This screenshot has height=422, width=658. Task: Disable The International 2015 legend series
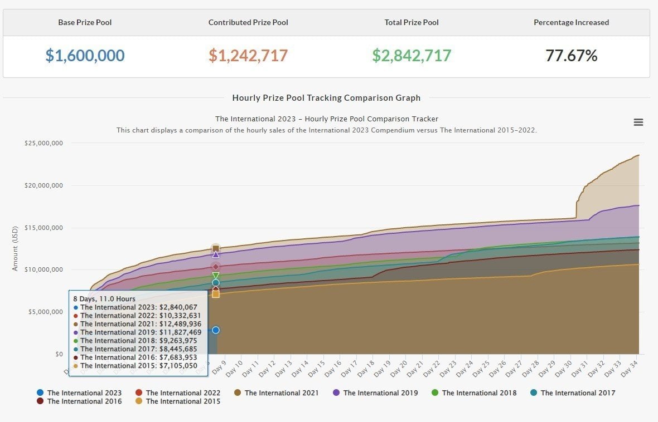[x=178, y=401]
